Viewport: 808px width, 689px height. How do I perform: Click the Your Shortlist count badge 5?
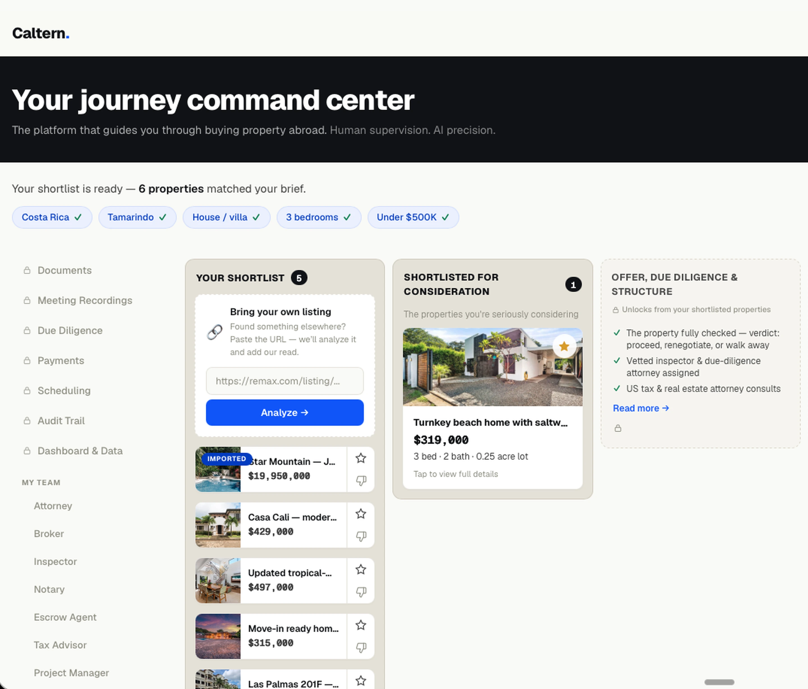299,278
